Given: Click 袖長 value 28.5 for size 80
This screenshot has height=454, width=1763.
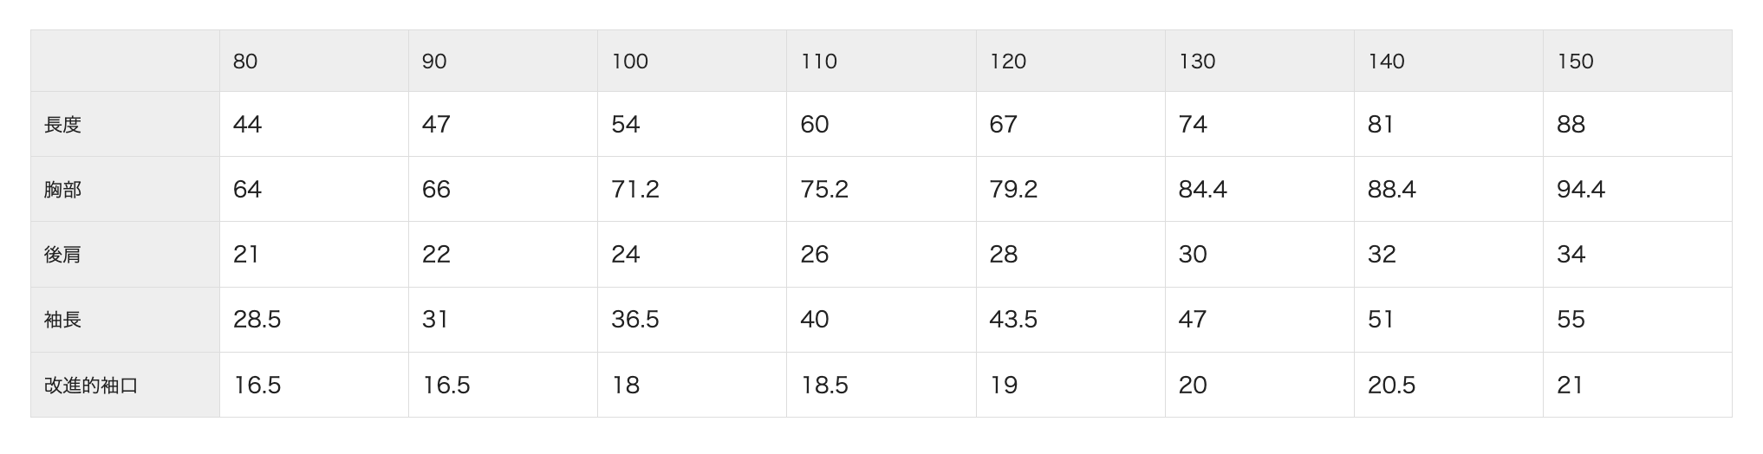Looking at the screenshot, I should 257,320.
